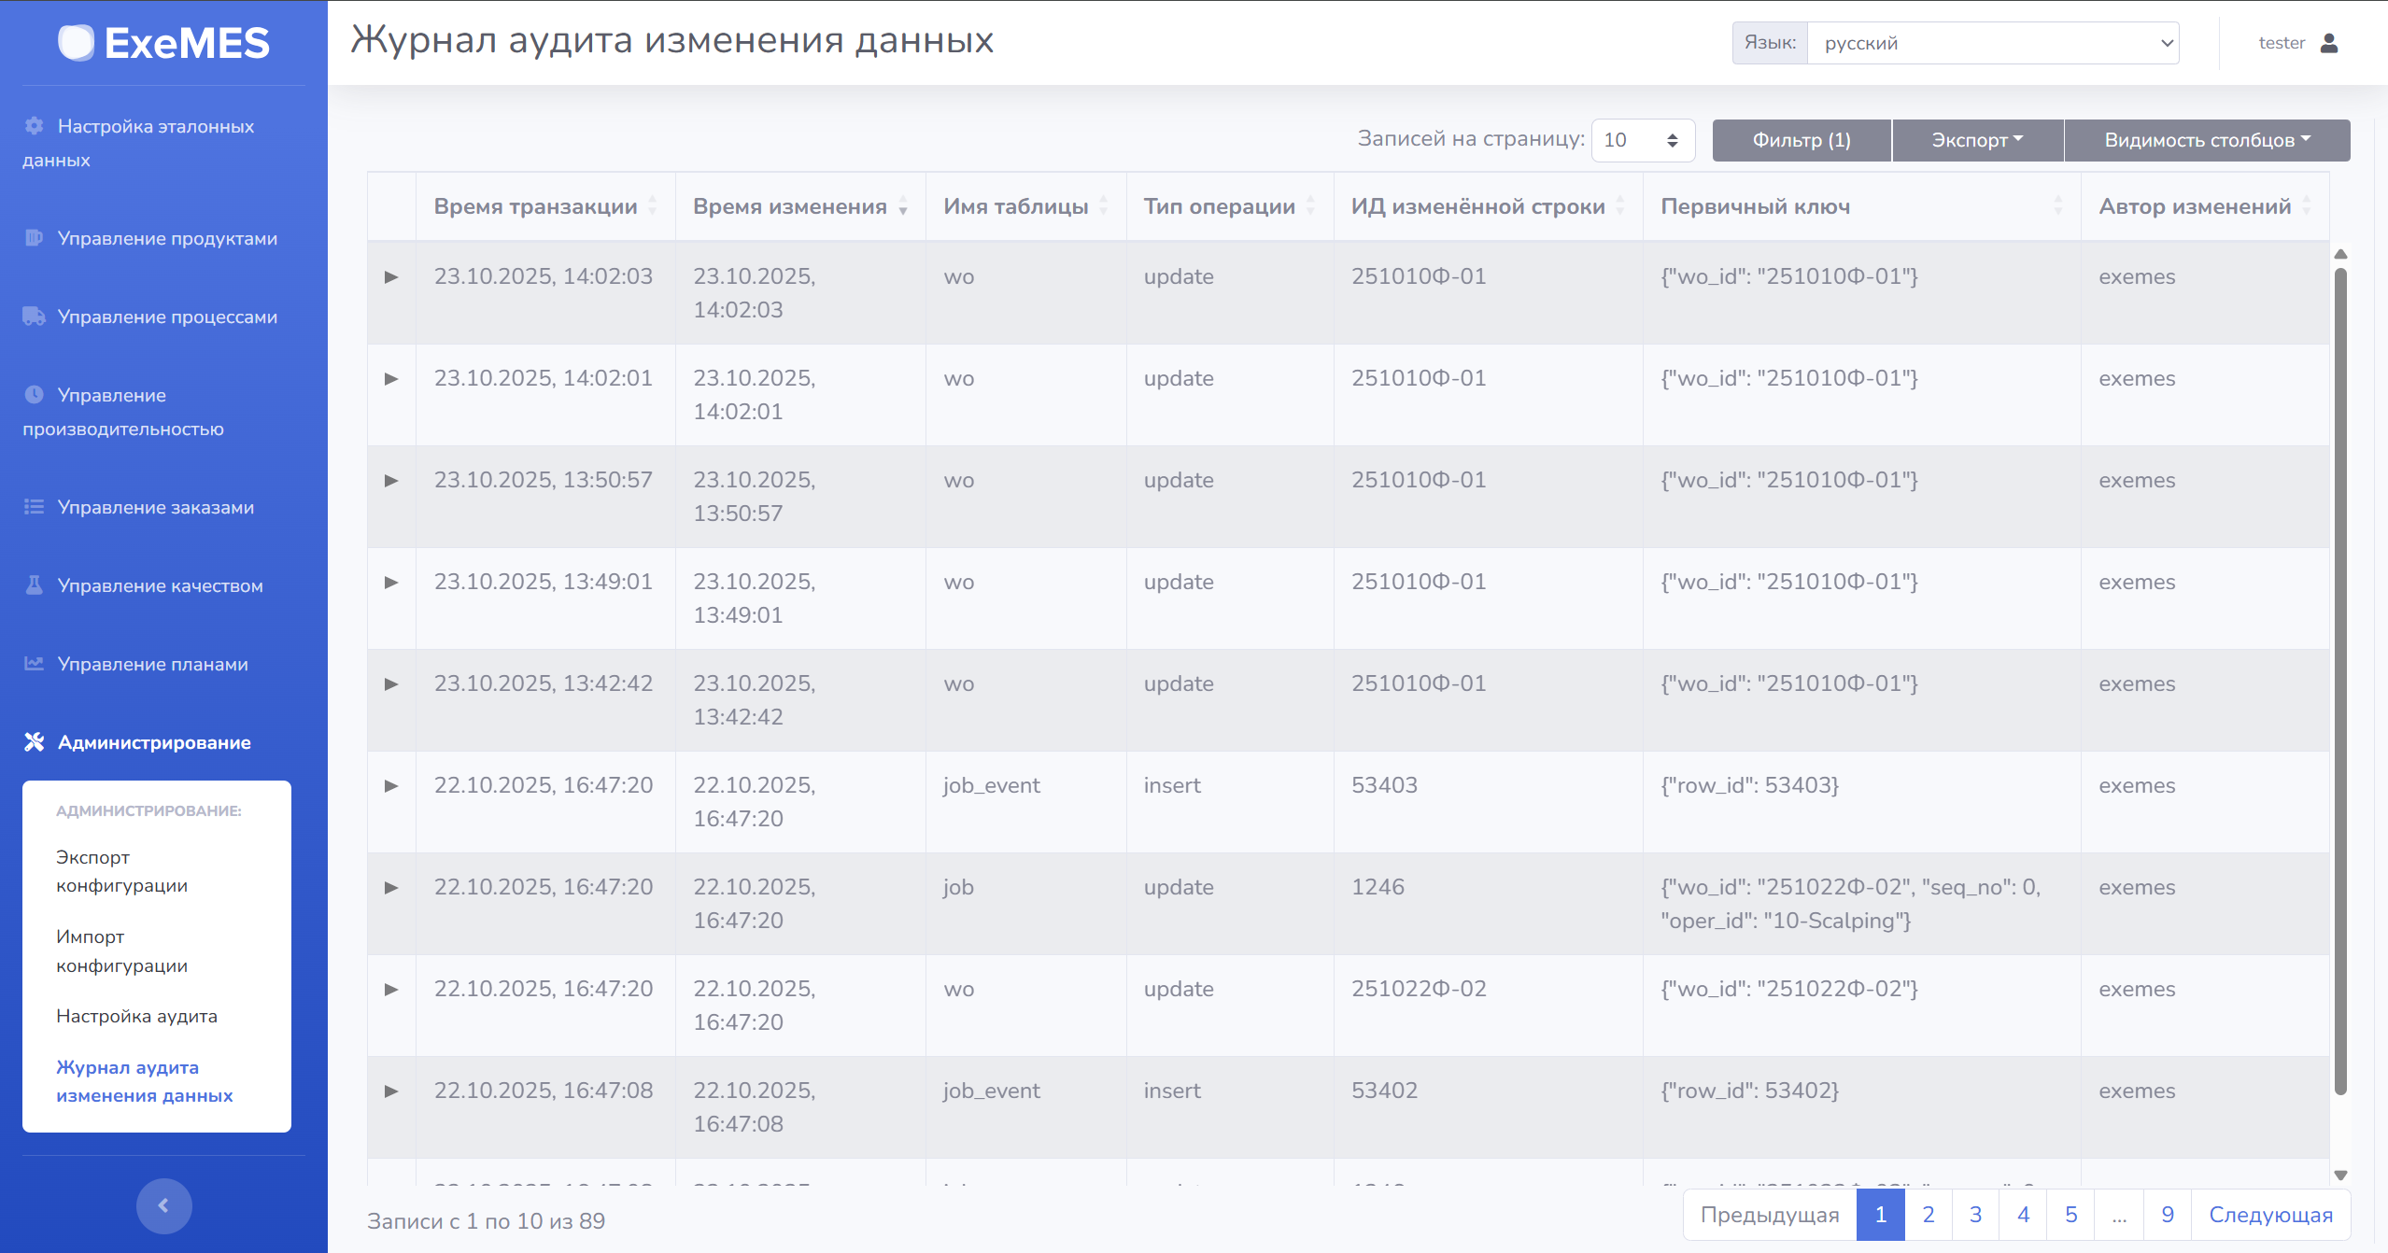Viewport: 2388px width, 1253px height.
Task: Click the list icon for Управление заказами
Action: (x=35, y=507)
